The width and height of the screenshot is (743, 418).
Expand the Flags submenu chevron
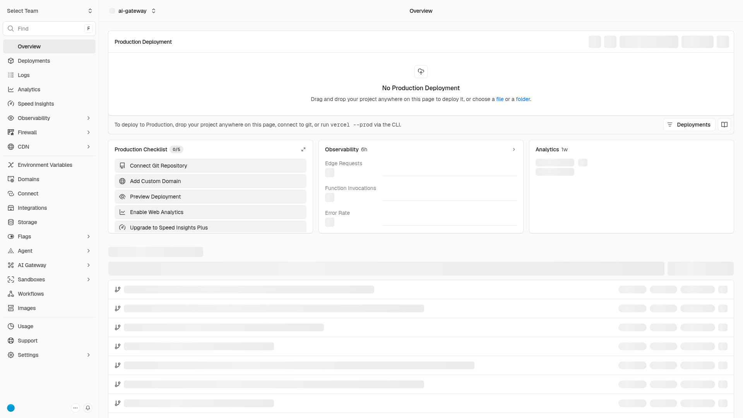click(x=89, y=236)
